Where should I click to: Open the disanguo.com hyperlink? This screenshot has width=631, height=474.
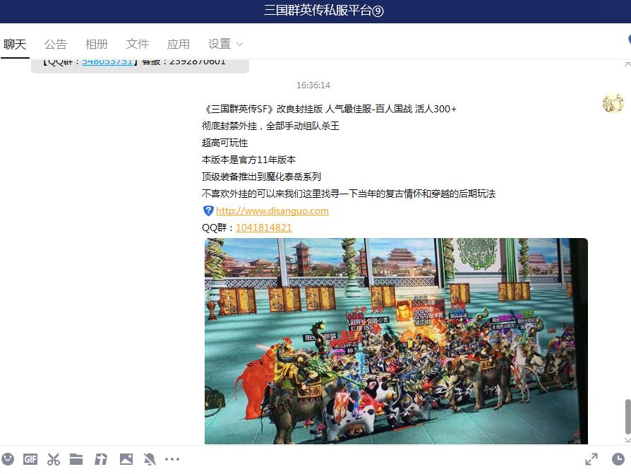point(272,211)
